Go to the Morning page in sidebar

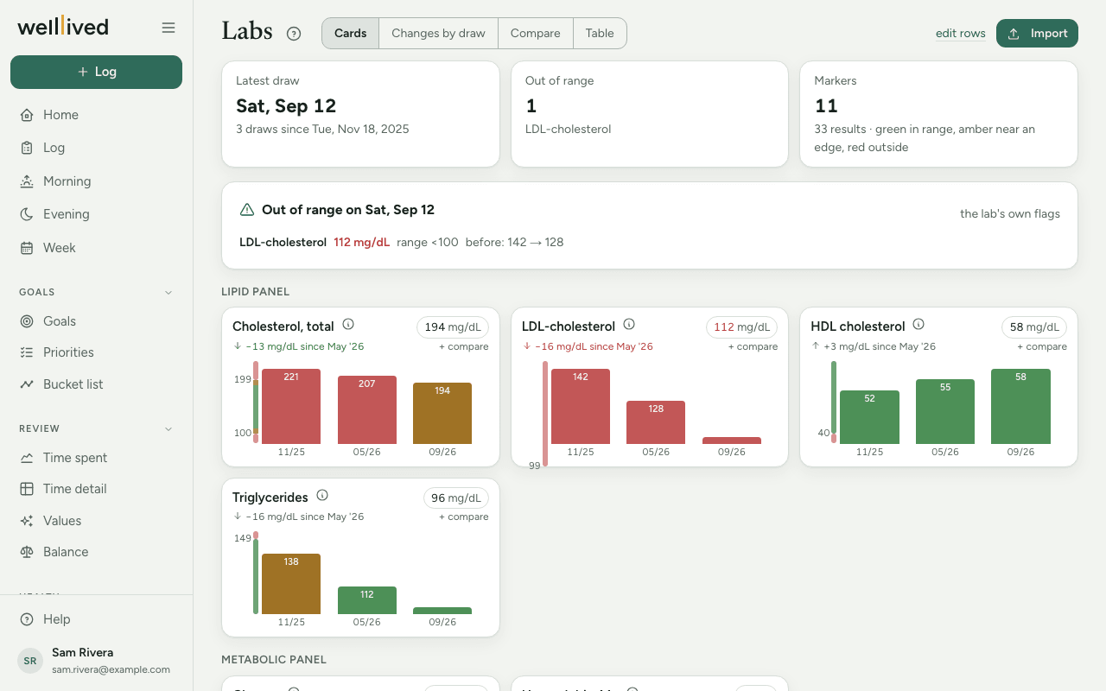pyautogui.click(x=96, y=181)
